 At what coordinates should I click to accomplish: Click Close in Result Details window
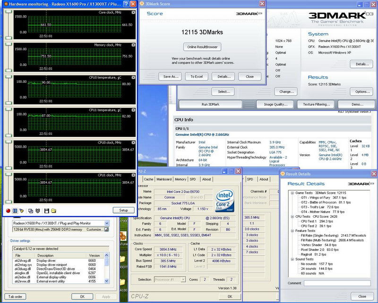pos(362,296)
